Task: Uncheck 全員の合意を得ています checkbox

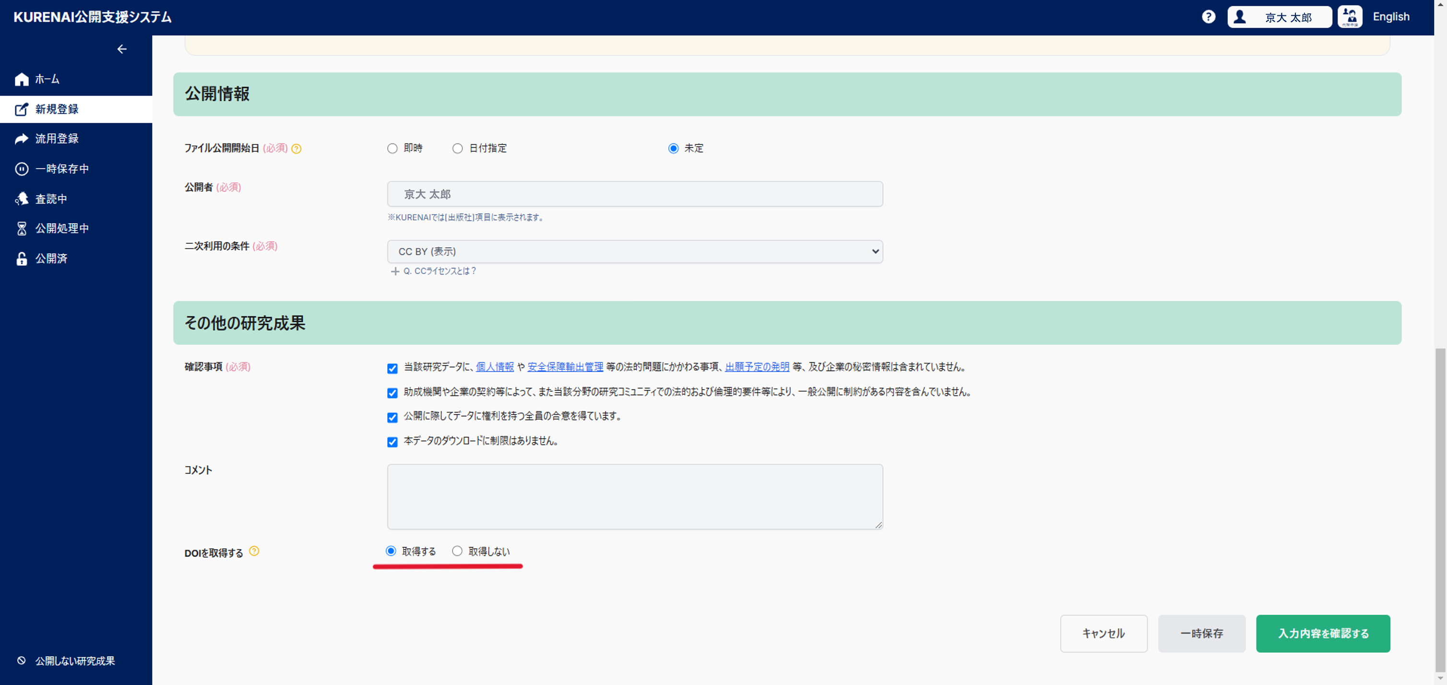Action: point(392,418)
